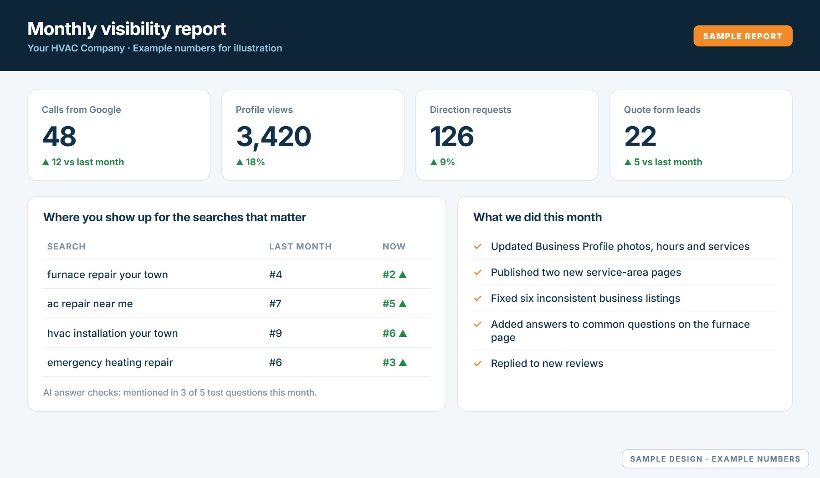The height and width of the screenshot is (478, 820).
Task: Click the NOW column header
Action: click(x=394, y=246)
